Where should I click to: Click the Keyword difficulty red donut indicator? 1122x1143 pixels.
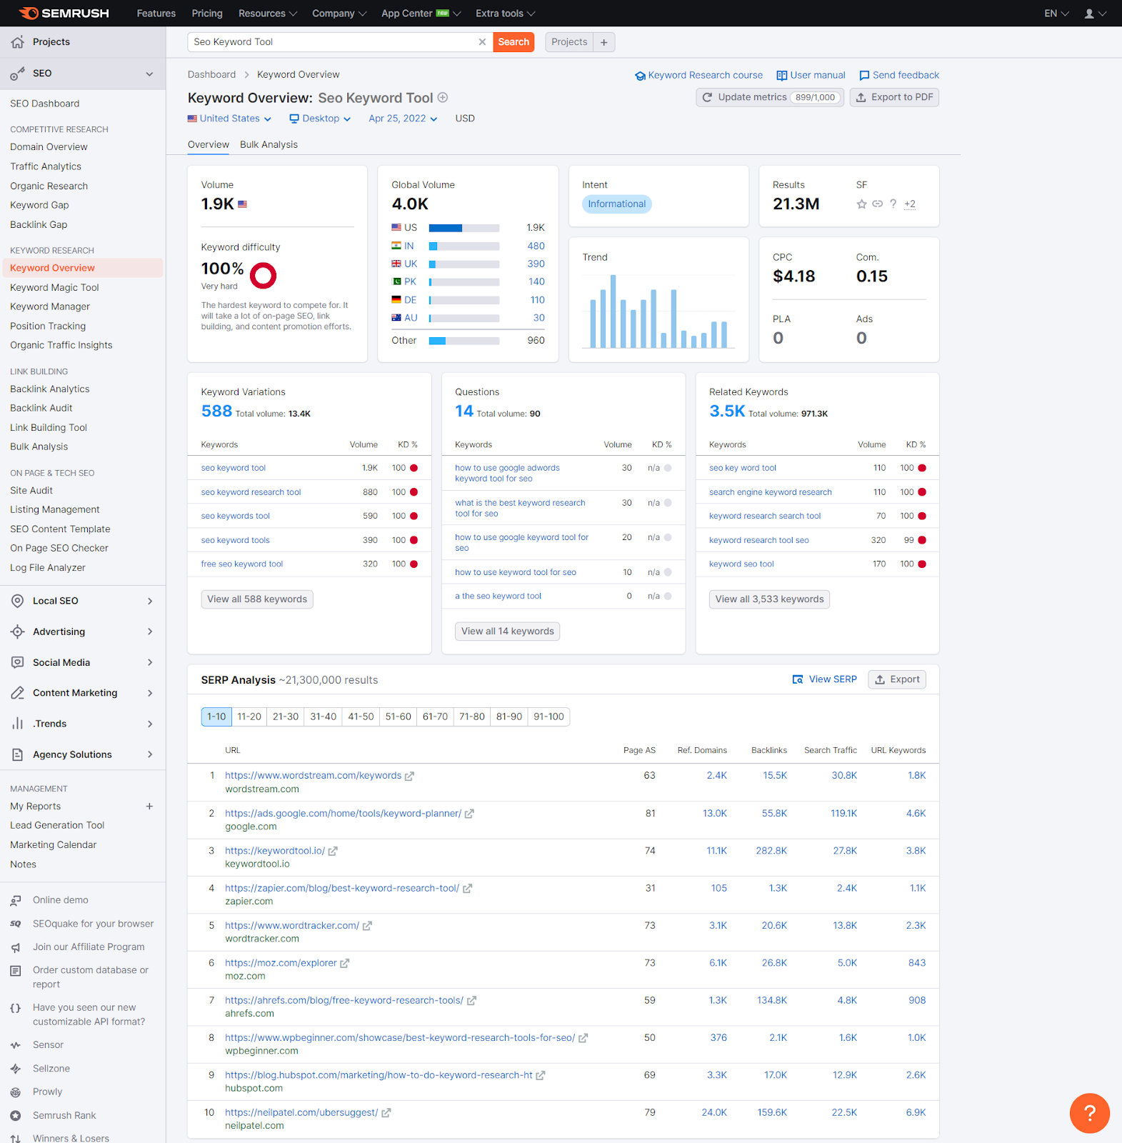pyautogui.click(x=264, y=275)
